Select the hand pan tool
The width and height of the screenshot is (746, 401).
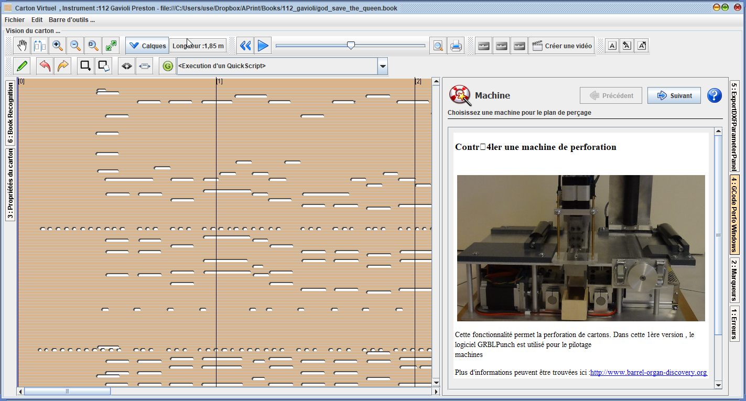[23, 46]
